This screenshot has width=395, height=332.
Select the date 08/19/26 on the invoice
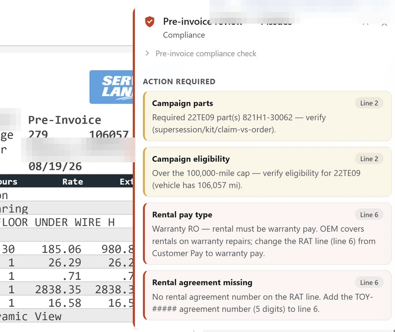click(x=55, y=167)
